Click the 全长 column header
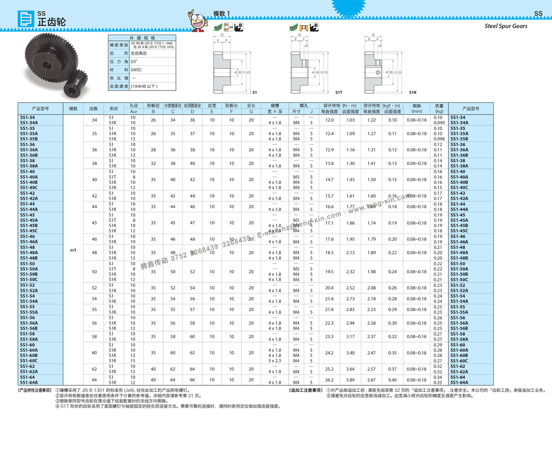The image size is (552, 471). pyautogui.click(x=251, y=106)
